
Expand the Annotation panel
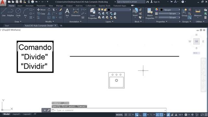[x=75, y=21]
